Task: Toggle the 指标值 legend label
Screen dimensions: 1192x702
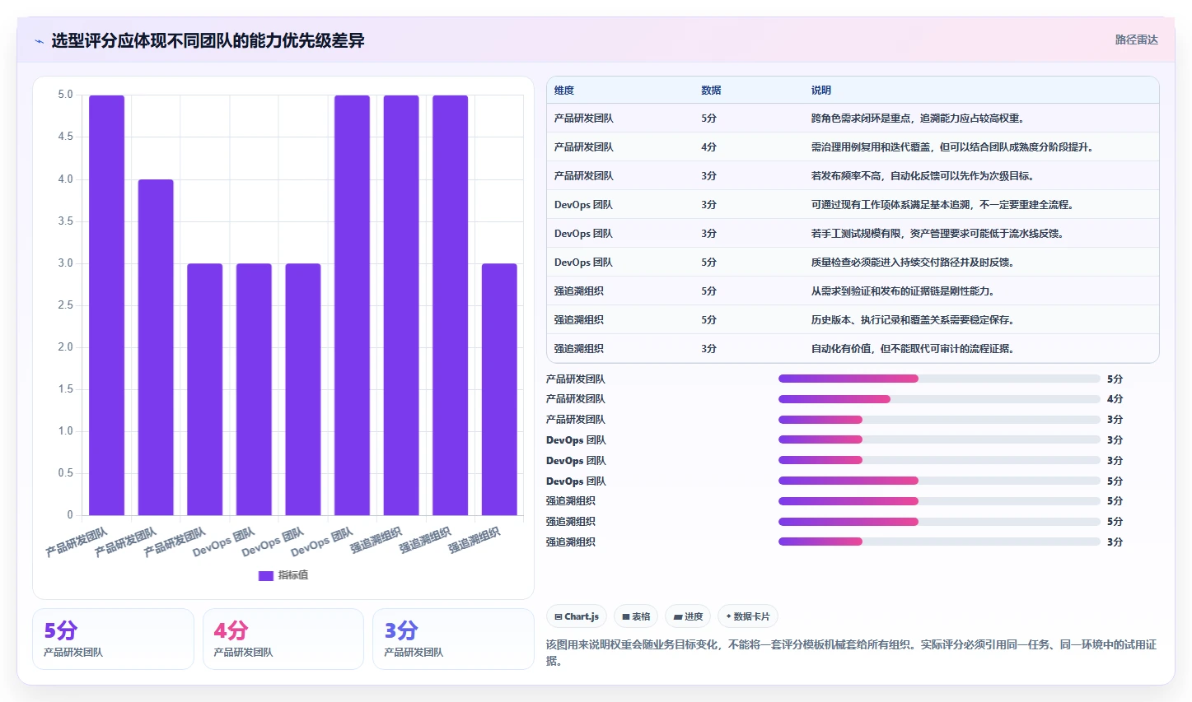Action: click(293, 575)
